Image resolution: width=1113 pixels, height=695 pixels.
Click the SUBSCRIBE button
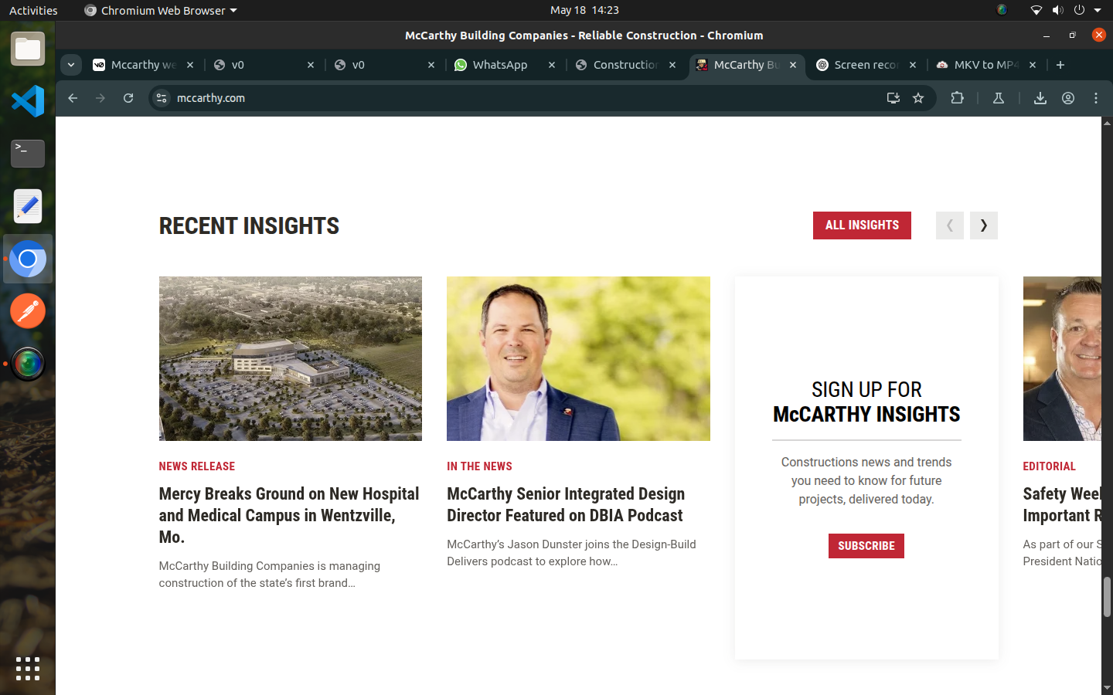coord(866,546)
